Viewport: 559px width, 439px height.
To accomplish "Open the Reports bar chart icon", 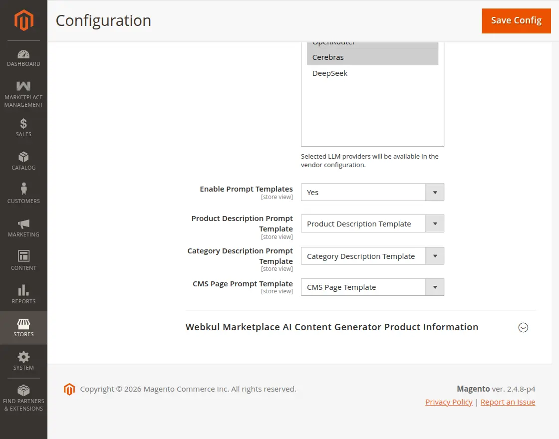I will [x=23, y=290].
